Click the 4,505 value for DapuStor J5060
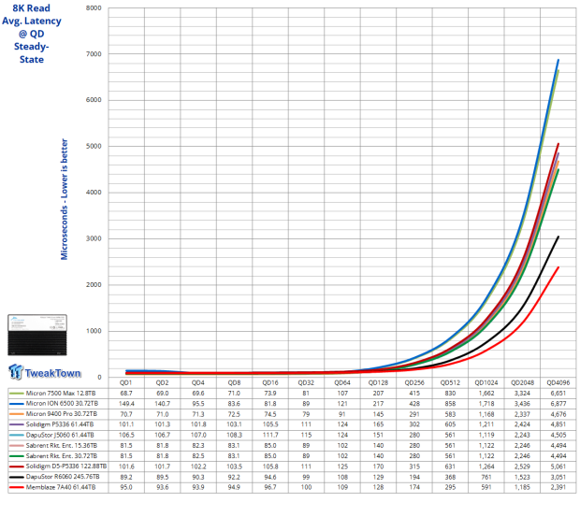The height and width of the screenshot is (531, 580). [x=558, y=435]
